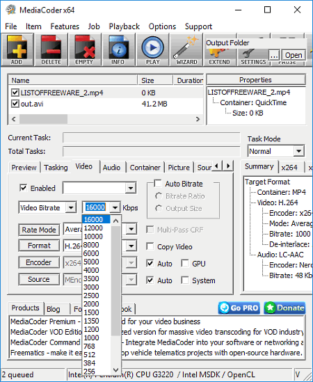Click the Go PRO button
This screenshot has width=313, height=382.
click(x=239, y=308)
